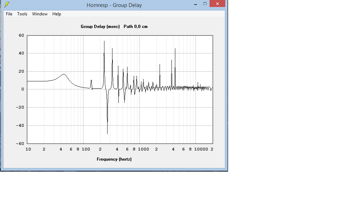Image resolution: width=352 pixels, height=220 pixels.
Task: Click the -60 y-axis label
Action: pos(20,144)
